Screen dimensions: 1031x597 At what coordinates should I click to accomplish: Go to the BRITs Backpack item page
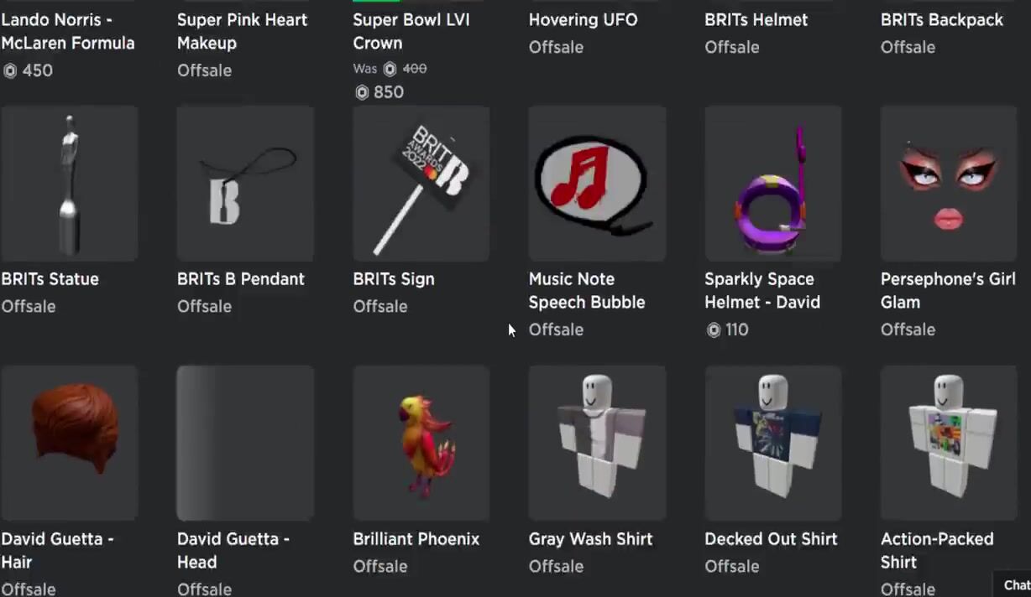click(942, 19)
